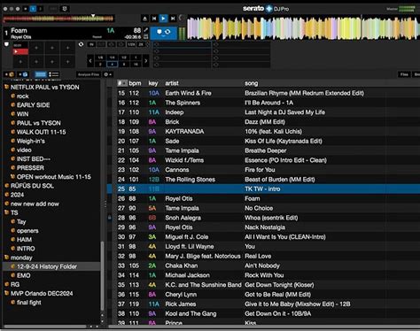
Task: Select the 1/2 beat auto loop
Action: click(124, 58)
